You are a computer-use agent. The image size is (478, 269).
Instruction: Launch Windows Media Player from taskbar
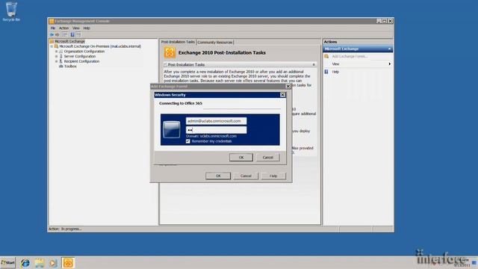pyautogui.click(x=53, y=263)
